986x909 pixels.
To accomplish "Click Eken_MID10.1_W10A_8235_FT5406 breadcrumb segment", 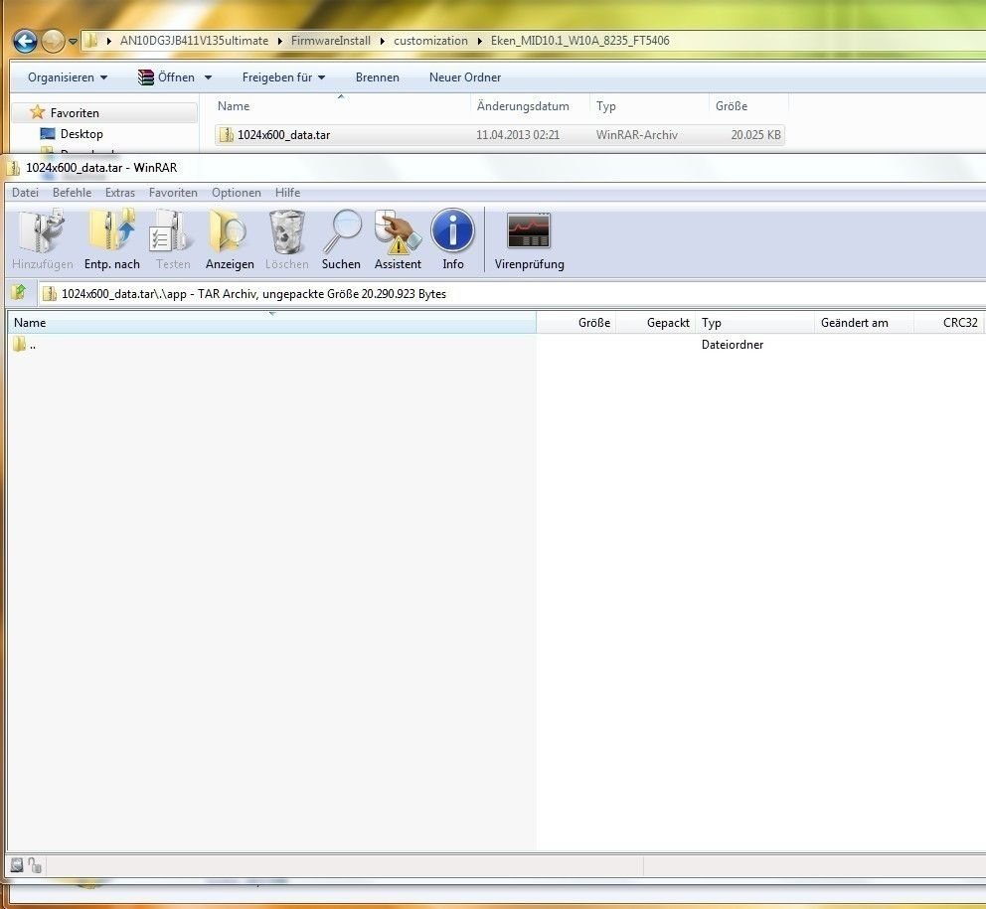I will pyautogui.click(x=579, y=41).
